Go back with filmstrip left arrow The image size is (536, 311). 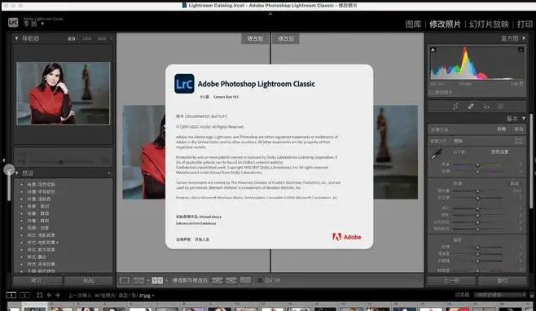pyautogui.click(x=49, y=296)
